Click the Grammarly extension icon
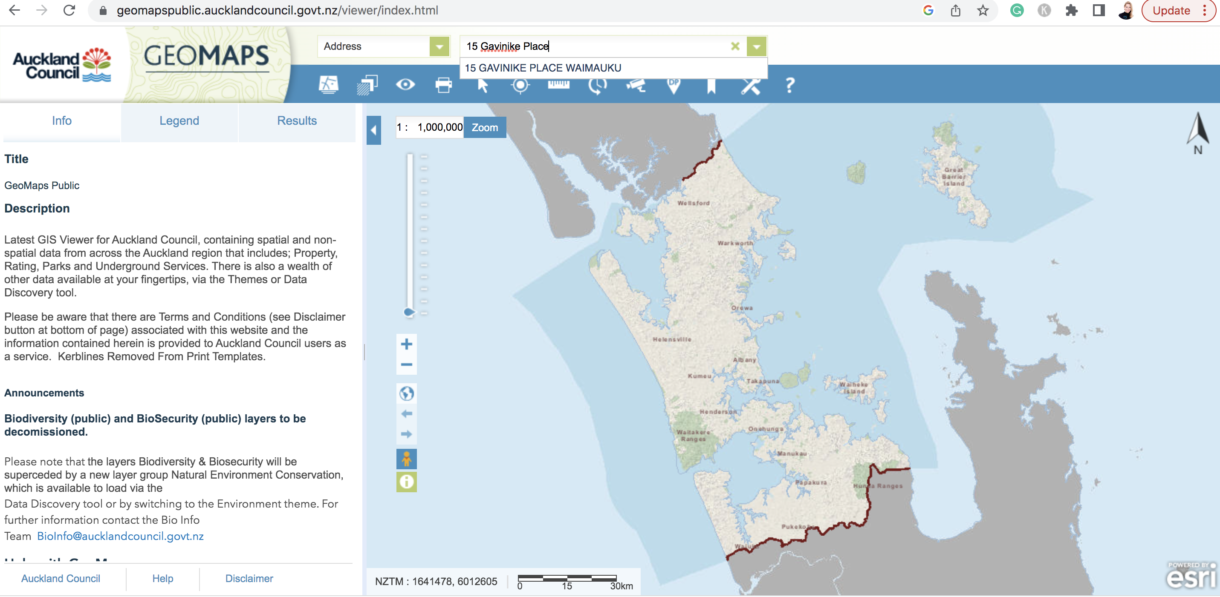Image resolution: width=1220 pixels, height=597 pixels. pyautogui.click(x=1017, y=10)
